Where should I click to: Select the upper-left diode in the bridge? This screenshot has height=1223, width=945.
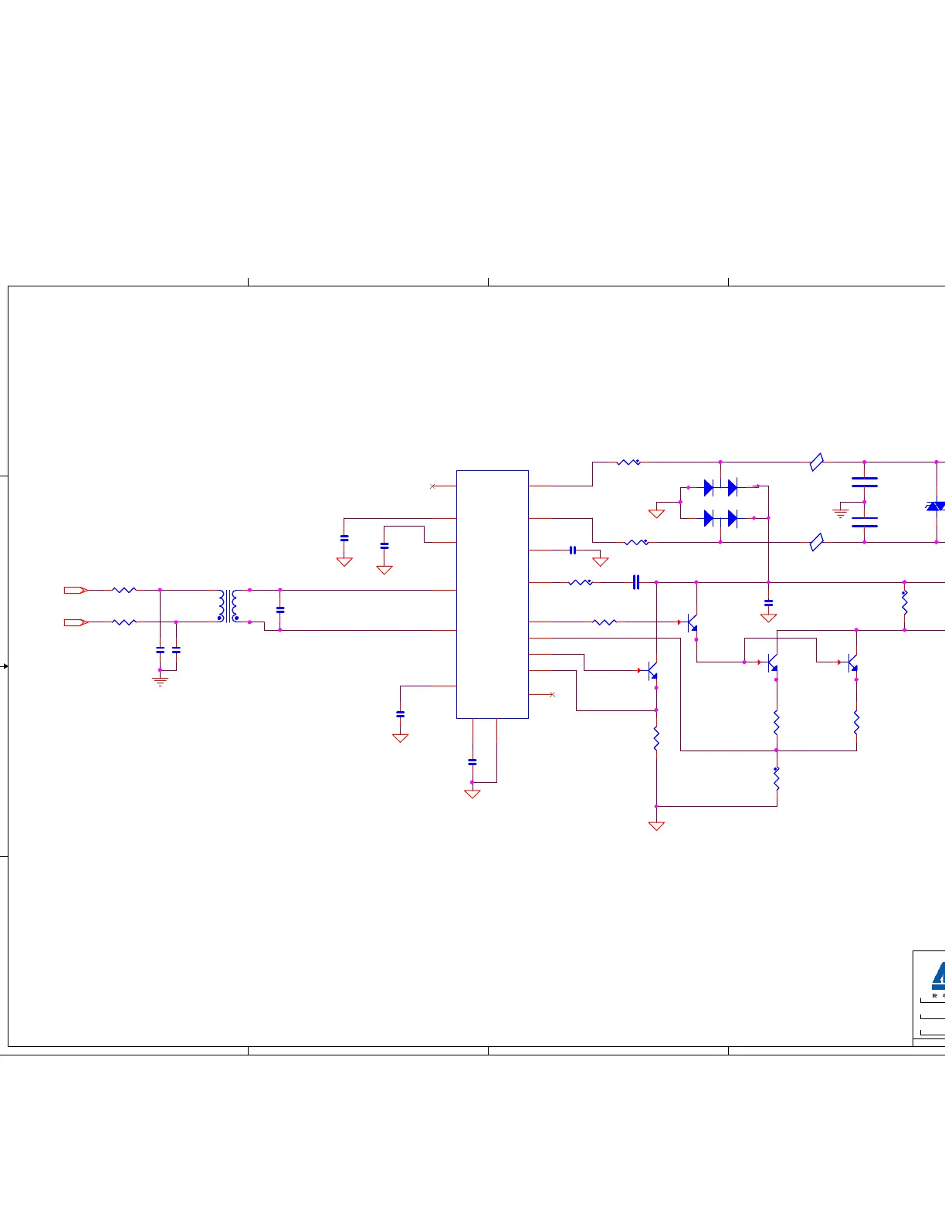(x=709, y=487)
